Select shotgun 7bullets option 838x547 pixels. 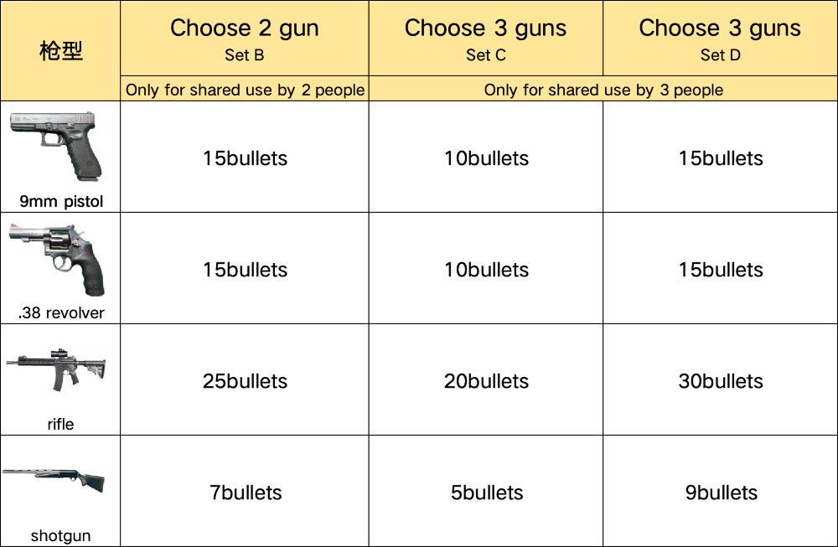pos(245,493)
